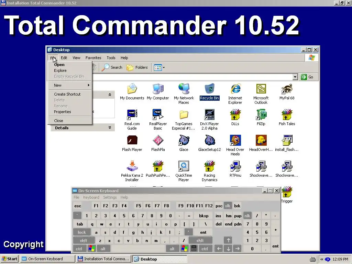Select the Microsoft Outlook icon

coord(261,88)
